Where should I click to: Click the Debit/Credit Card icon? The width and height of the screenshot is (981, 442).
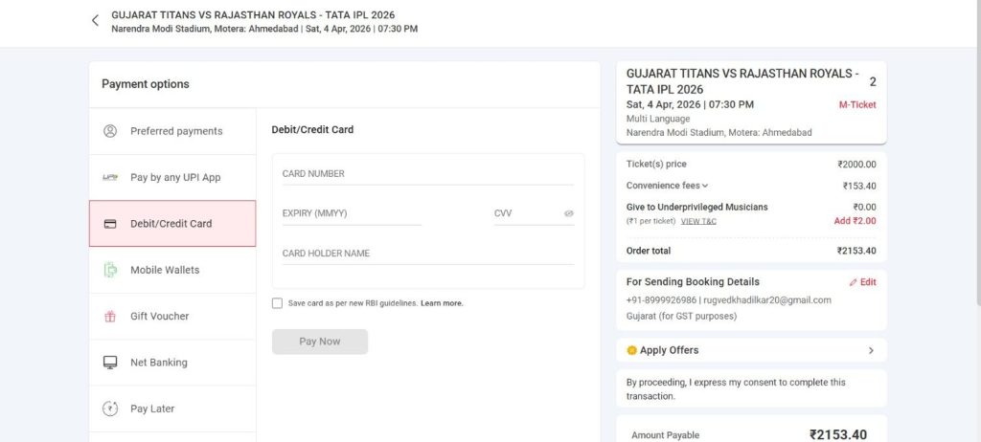pos(110,224)
